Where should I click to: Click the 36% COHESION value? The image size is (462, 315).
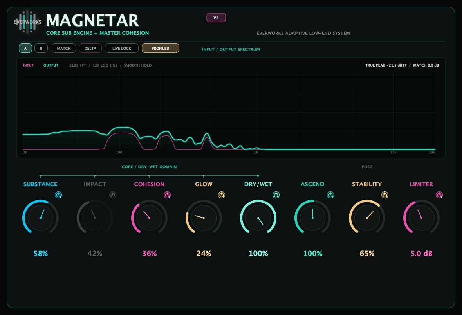click(x=150, y=254)
